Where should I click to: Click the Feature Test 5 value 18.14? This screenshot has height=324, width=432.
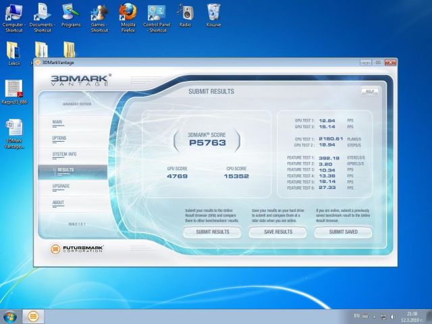[327, 182]
